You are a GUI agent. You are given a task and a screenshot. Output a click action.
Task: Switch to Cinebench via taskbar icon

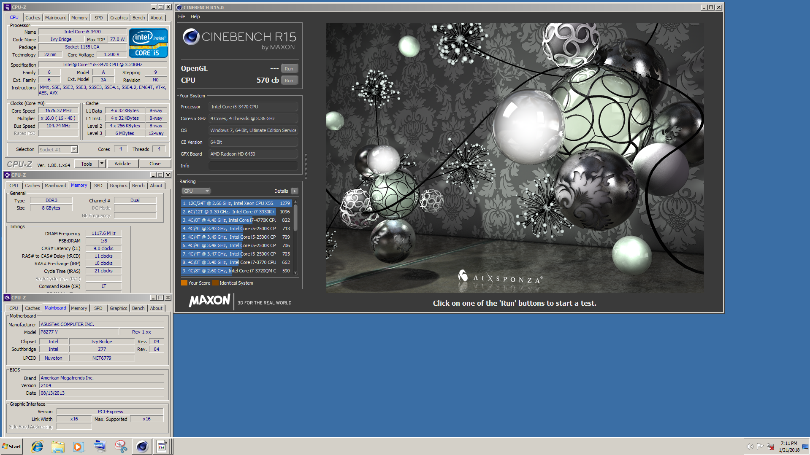[x=142, y=446]
